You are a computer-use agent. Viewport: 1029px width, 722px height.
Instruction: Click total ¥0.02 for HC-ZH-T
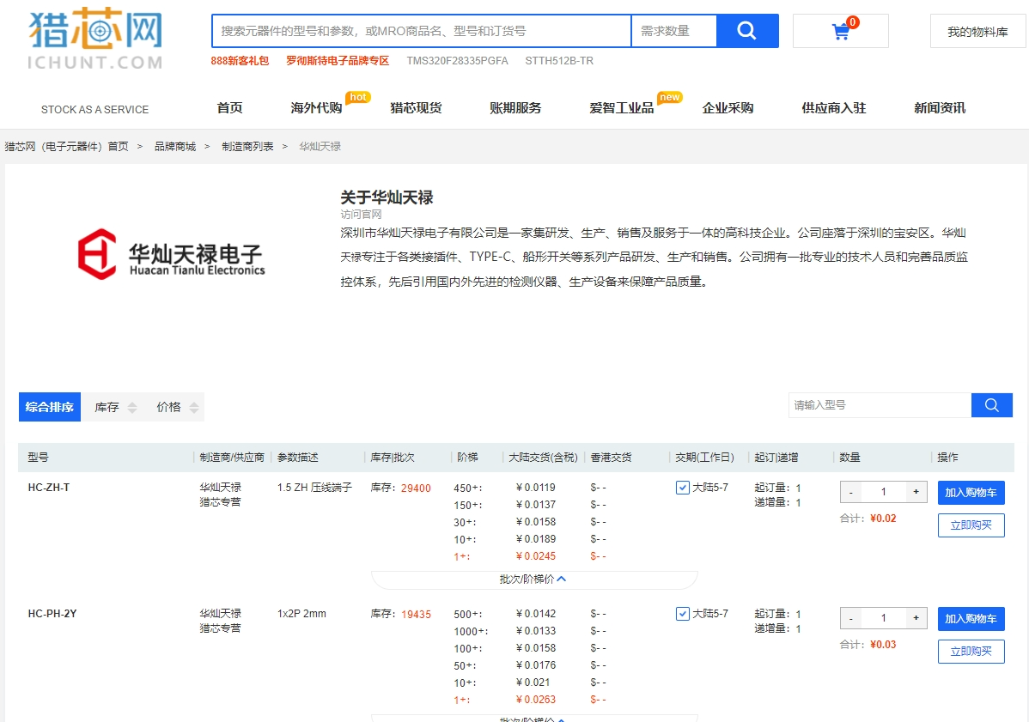coord(883,519)
